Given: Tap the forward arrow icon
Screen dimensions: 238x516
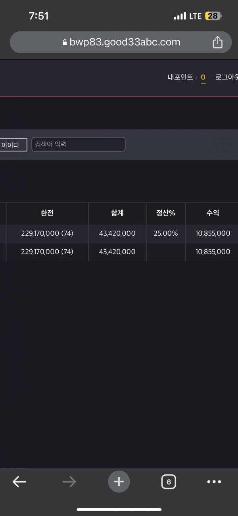Looking at the screenshot, I should pyautogui.click(x=69, y=482).
